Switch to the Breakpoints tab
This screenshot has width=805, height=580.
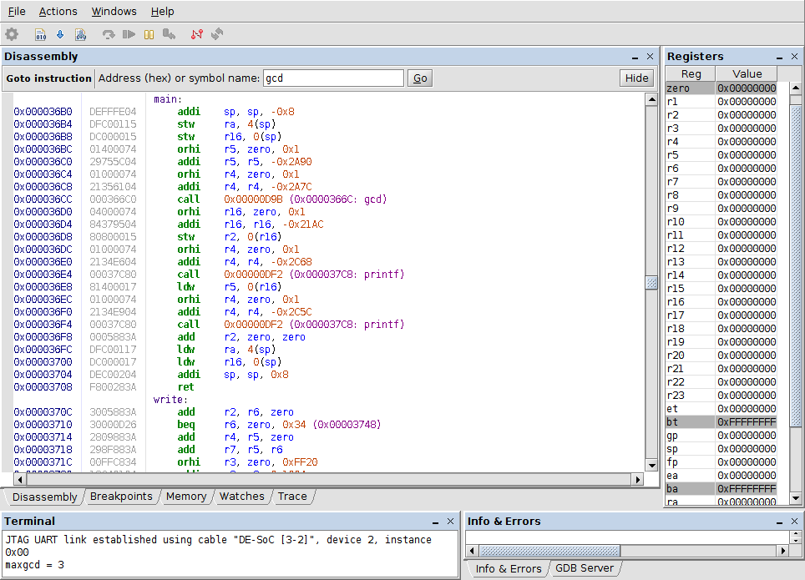pyautogui.click(x=121, y=497)
